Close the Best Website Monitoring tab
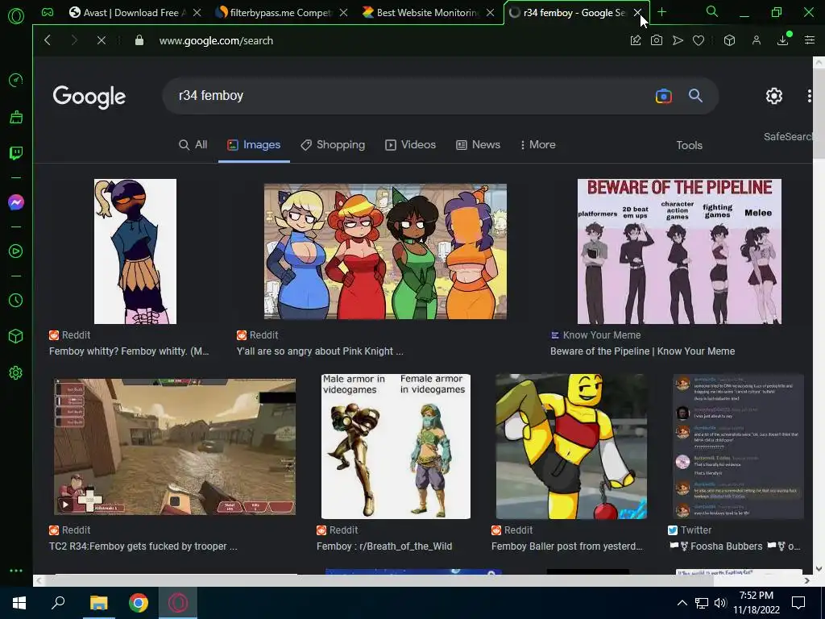 click(490, 13)
